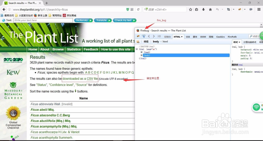The image size is (263, 141).
Task: Switch to the FirePath tab in Firebug
Action: click(232, 37)
